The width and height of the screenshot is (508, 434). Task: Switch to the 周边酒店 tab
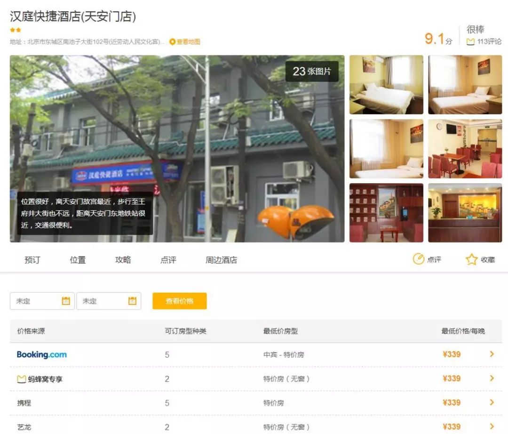[221, 260]
